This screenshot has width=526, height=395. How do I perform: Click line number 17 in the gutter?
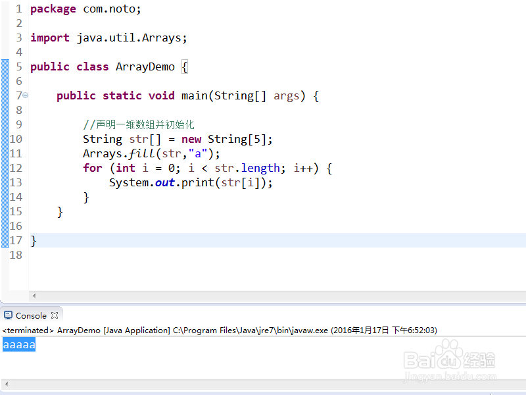point(16,240)
